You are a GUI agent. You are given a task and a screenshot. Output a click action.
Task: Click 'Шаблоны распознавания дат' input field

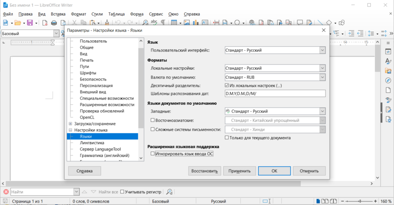pyautogui.click(x=275, y=93)
